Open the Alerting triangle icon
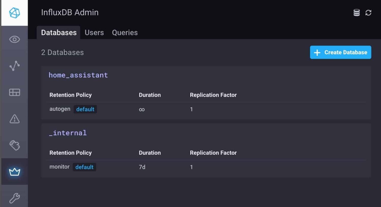 (x=14, y=119)
